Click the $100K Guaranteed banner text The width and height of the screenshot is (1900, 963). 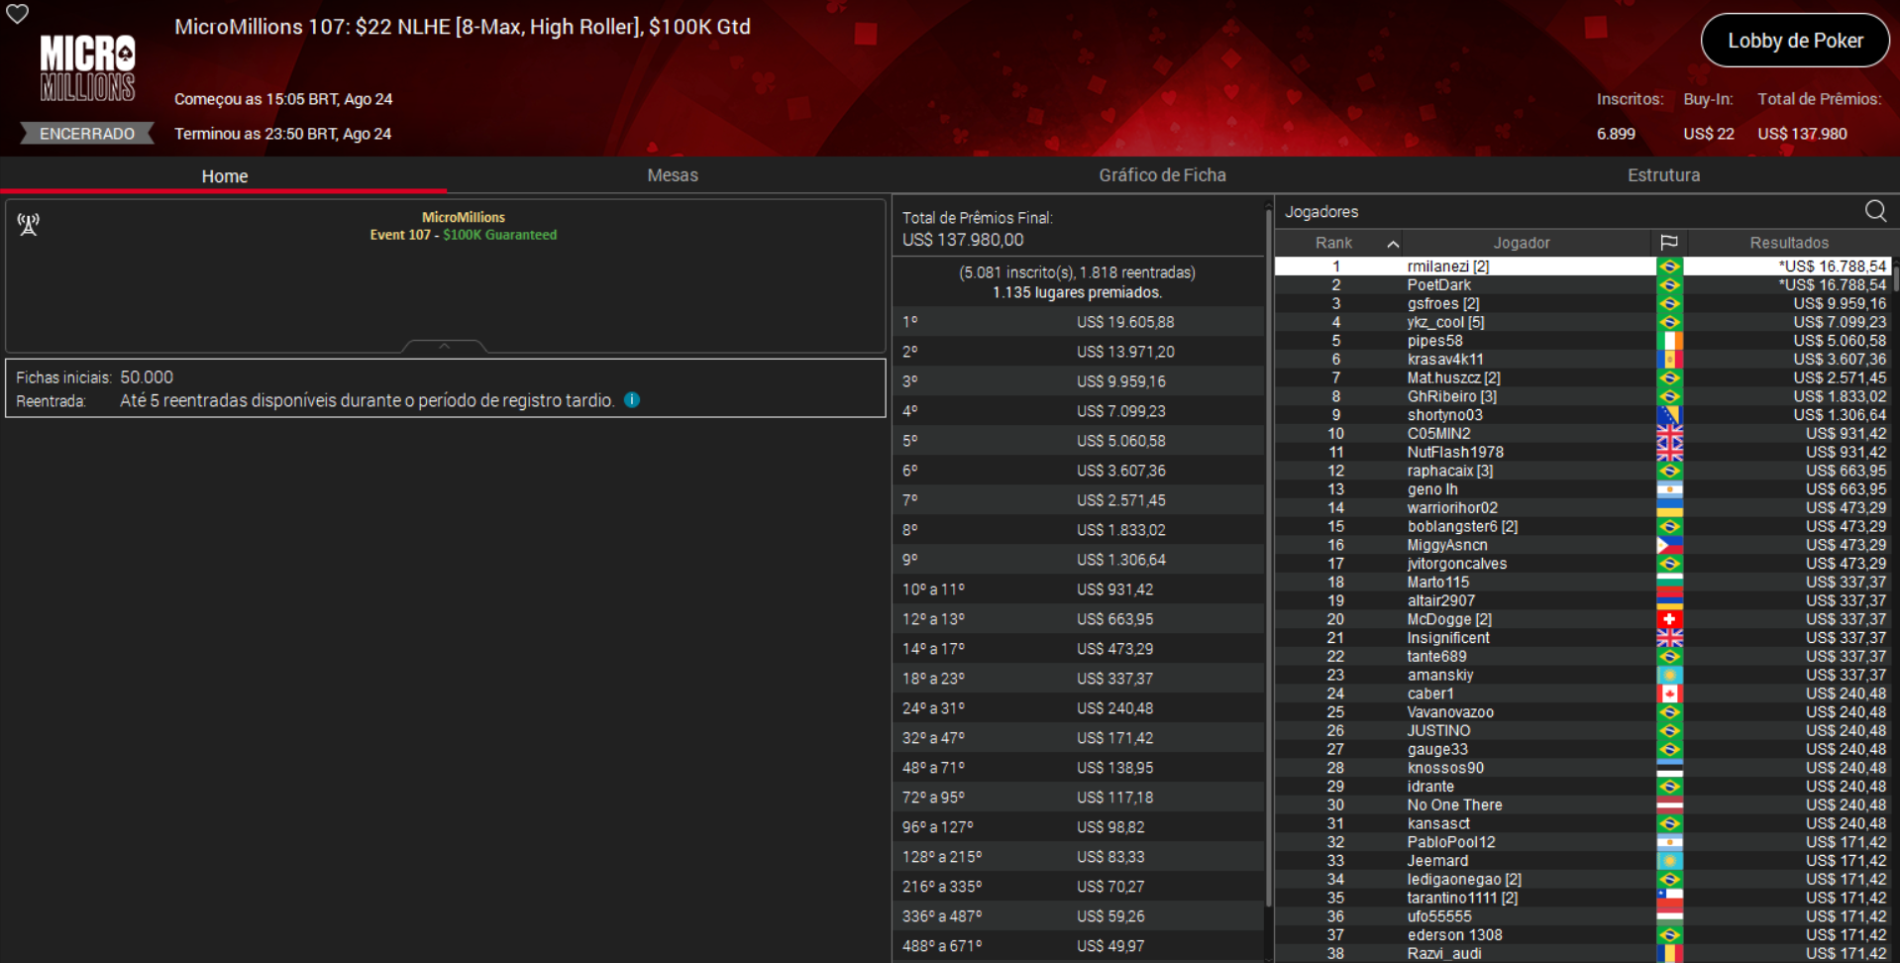pyautogui.click(x=499, y=235)
